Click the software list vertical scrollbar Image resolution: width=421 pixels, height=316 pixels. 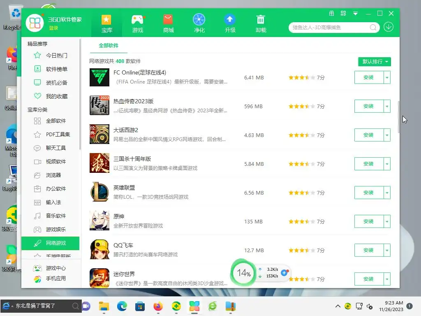(x=399, y=117)
